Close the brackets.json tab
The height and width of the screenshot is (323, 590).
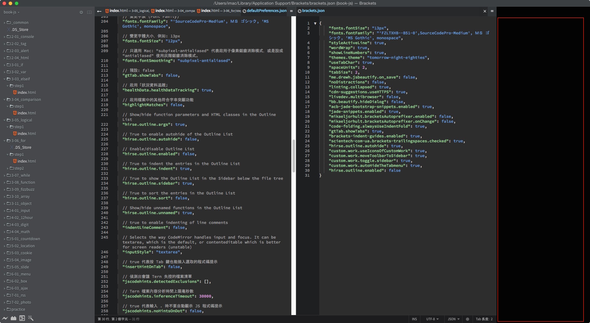pos(485,11)
